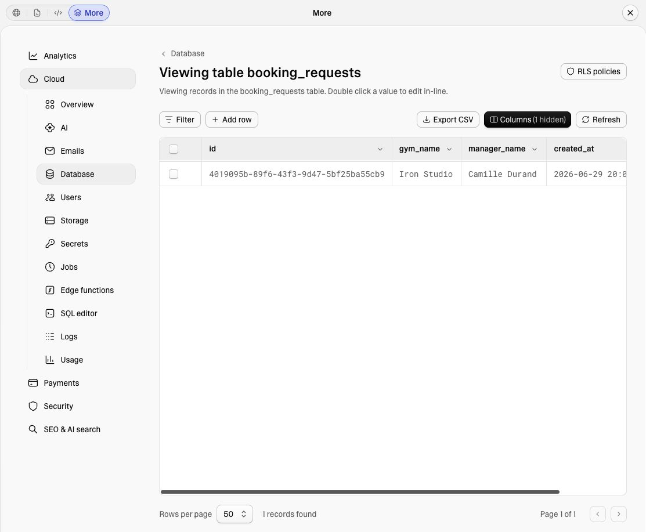This screenshot has height=532, width=646.
Task: Open Analytics in the sidebar
Action: [77, 56]
